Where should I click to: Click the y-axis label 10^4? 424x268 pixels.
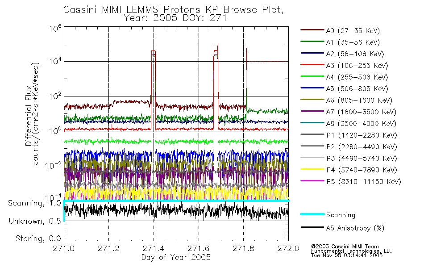(55, 61)
